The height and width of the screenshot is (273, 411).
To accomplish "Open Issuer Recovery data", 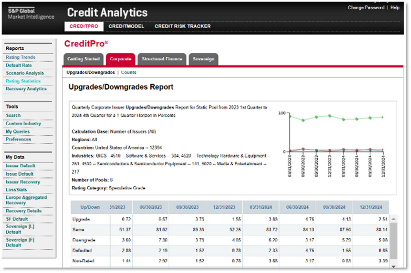I will (23, 182).
